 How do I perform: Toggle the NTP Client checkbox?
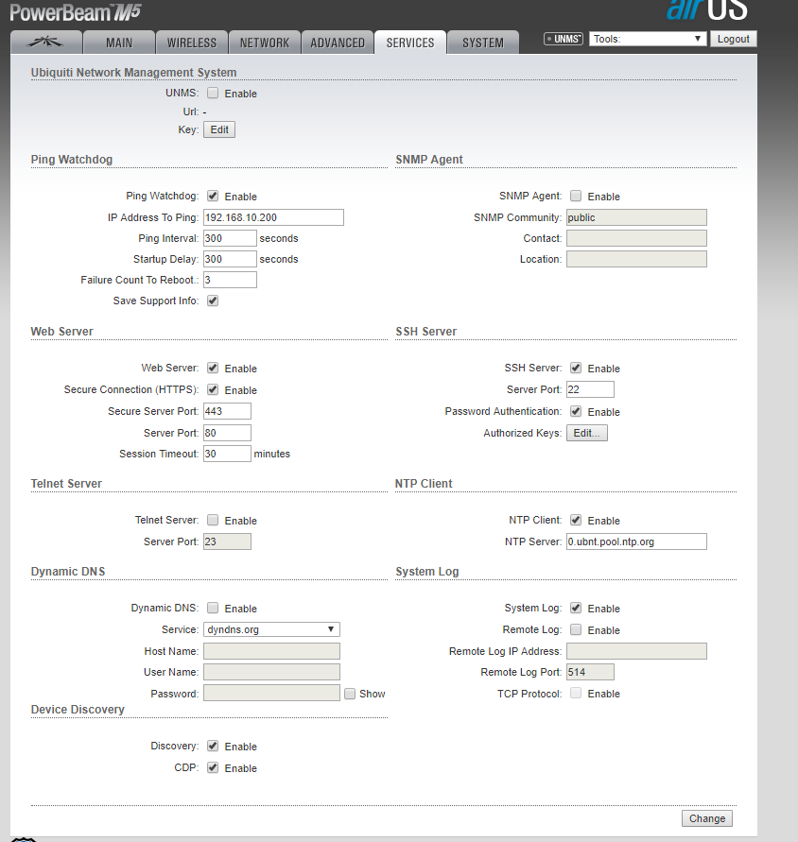point(576,520)
